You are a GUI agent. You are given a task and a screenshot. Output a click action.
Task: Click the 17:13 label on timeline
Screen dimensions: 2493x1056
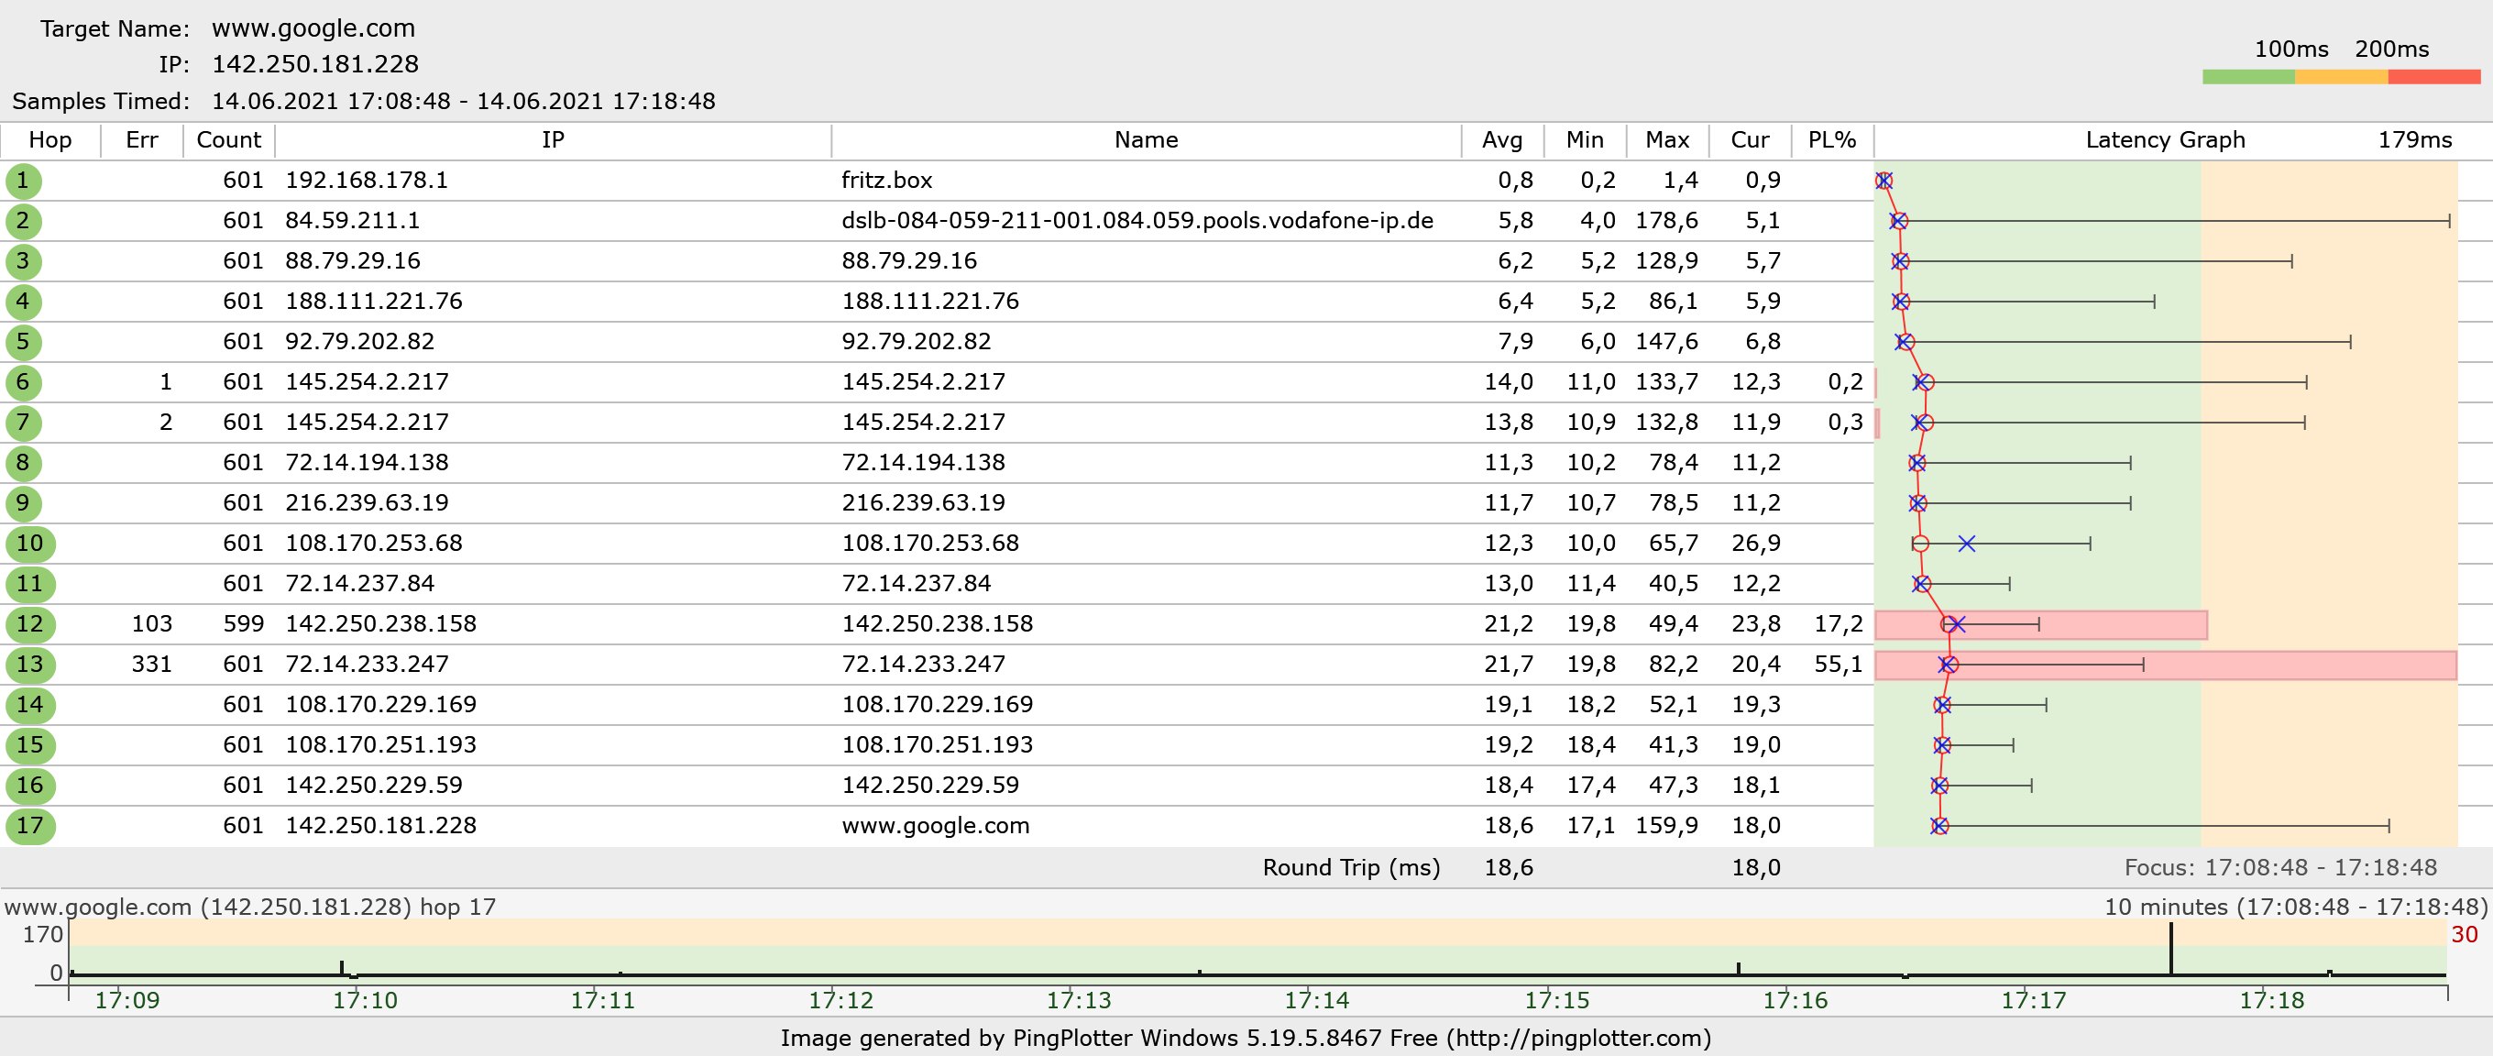click(x=1078, y=1001)
